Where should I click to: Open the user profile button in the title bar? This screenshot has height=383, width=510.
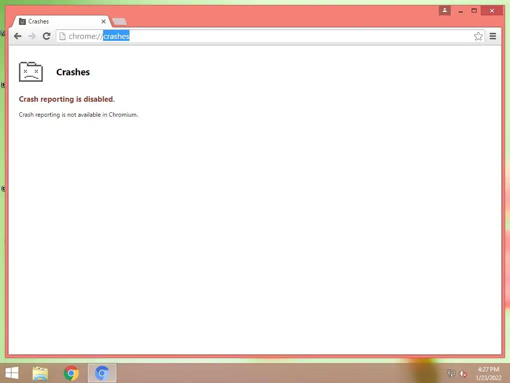[445, 10]
